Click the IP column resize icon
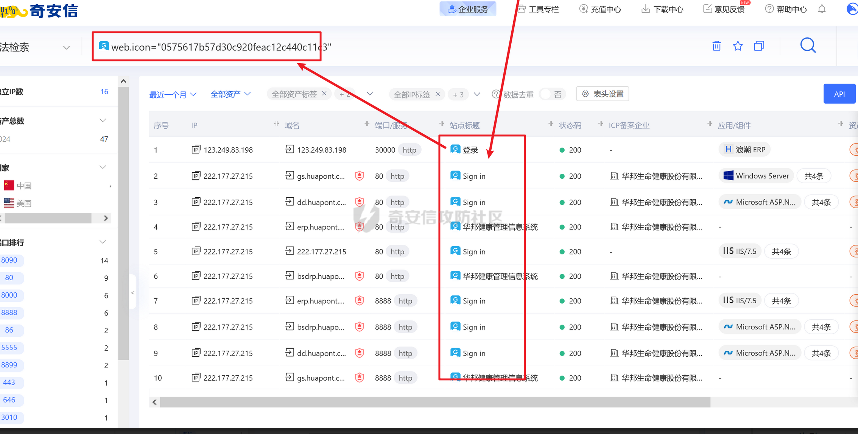This screenshot has width=858, height=434. point(276,123)
